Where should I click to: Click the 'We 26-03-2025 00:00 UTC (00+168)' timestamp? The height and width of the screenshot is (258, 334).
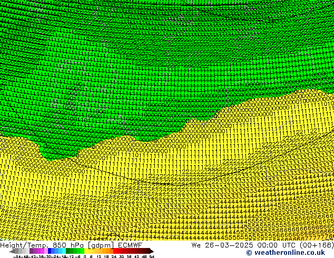[x=262, y=245]
